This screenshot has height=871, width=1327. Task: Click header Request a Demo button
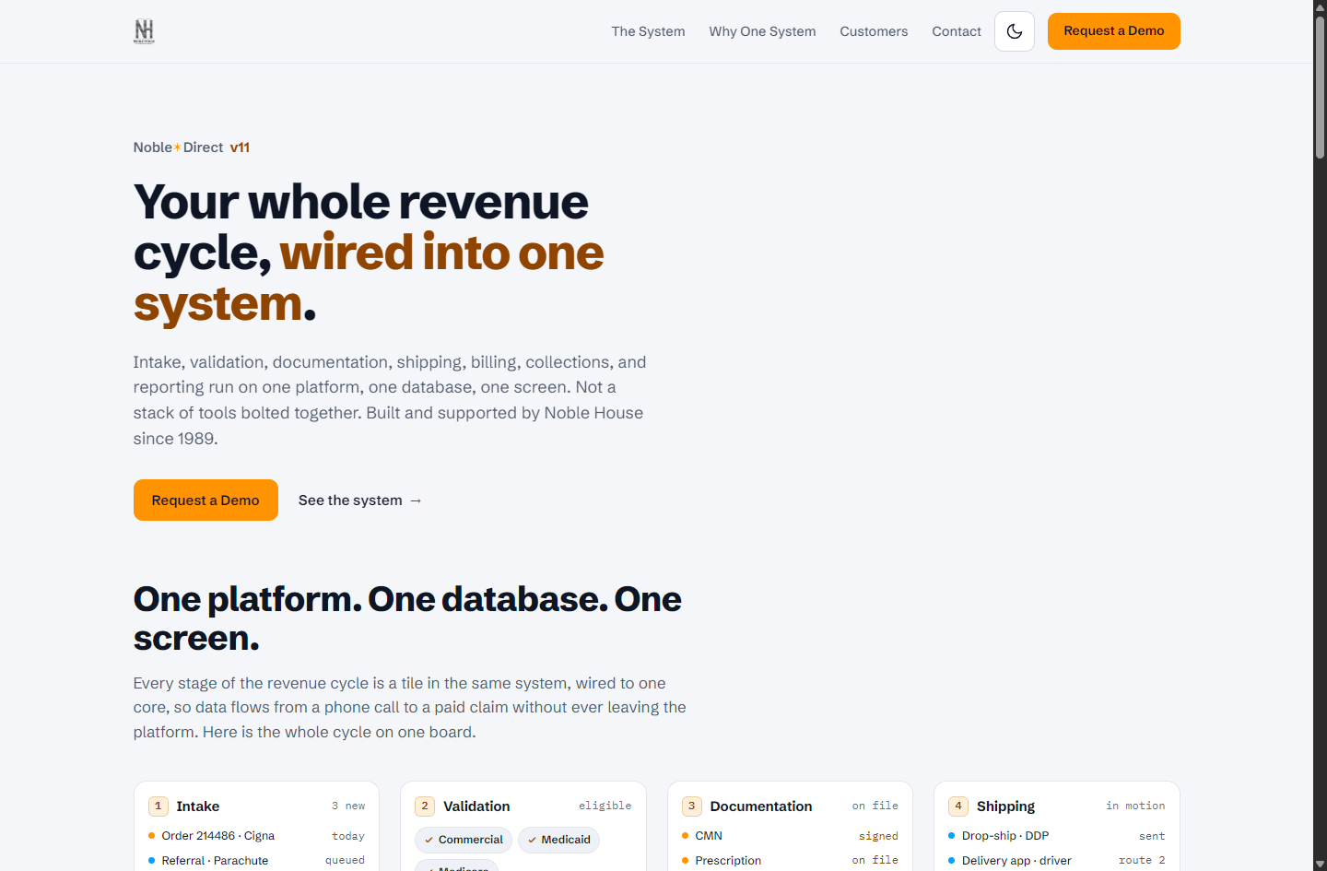(x=1114, y=31)
